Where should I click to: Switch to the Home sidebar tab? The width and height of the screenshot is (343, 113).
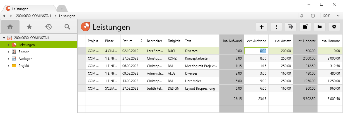pos(10,27)
